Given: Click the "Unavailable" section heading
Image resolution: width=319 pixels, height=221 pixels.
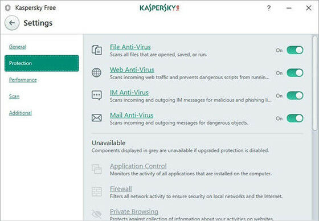Looking at the screenshot, I should (x=108, y=143).
